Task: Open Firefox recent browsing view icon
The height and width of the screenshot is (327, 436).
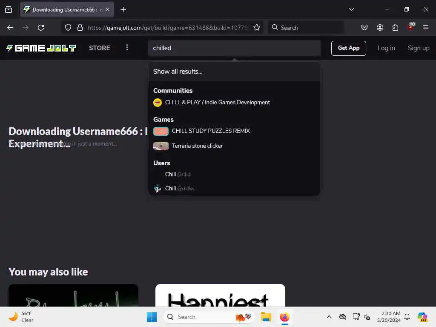Action: 9,9
